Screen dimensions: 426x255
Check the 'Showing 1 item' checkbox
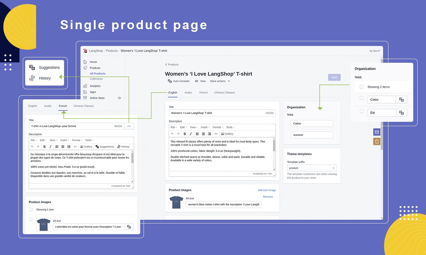tap(31, 209)
